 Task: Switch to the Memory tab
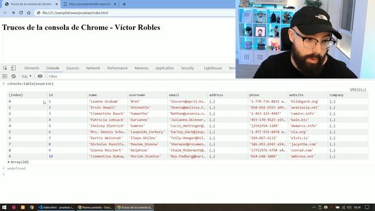141,68
